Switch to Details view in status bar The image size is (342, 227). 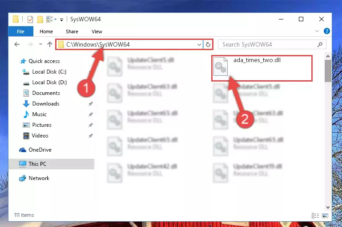point(315,215)
